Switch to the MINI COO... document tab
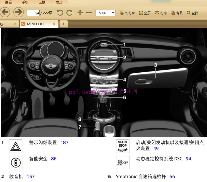 (39, 24)
